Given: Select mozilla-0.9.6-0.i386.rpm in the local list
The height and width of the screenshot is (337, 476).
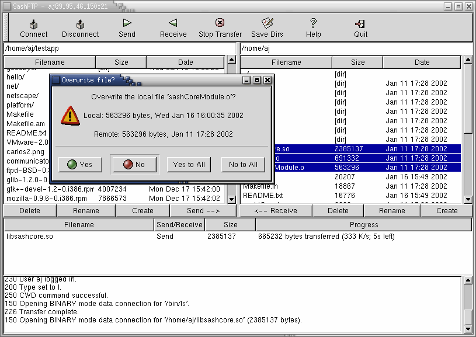Looking at the screenshot, I should coord(47,199).
